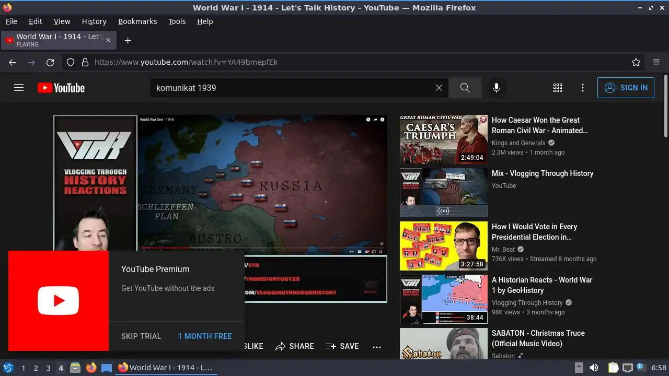Viewport: 669px width, 376px height.
Task: Go back with browser back arrow
Action: click(13, 62)
